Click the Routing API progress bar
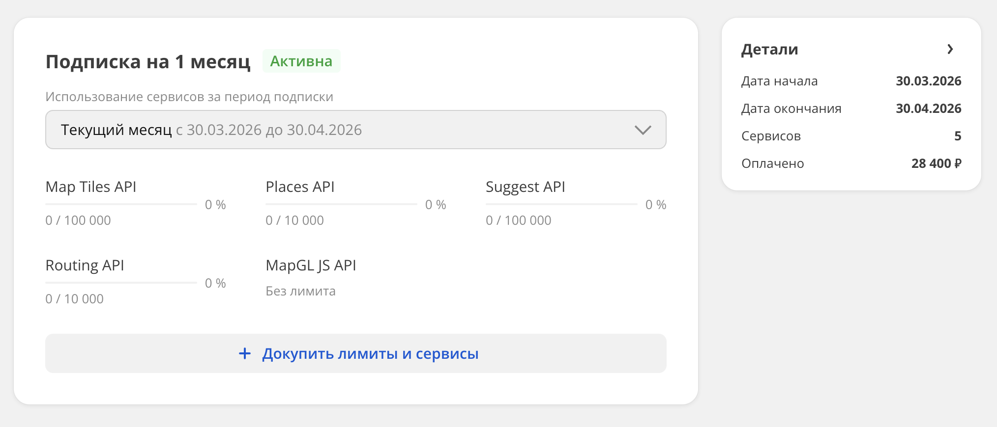The image size is (997, 427). tap(121, 283)
